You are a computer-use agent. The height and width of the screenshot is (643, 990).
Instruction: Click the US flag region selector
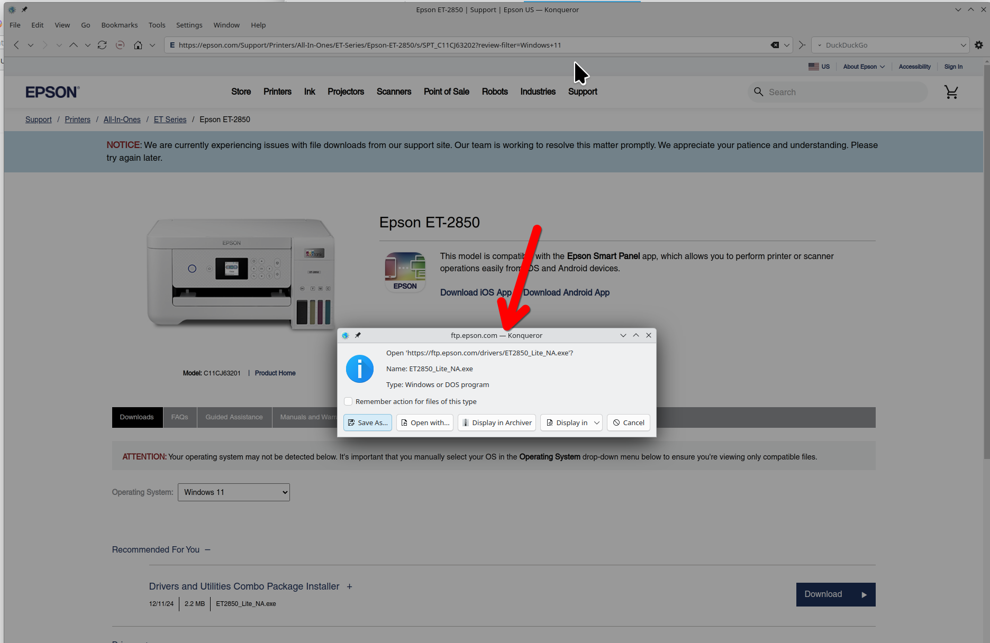(819, 67)
